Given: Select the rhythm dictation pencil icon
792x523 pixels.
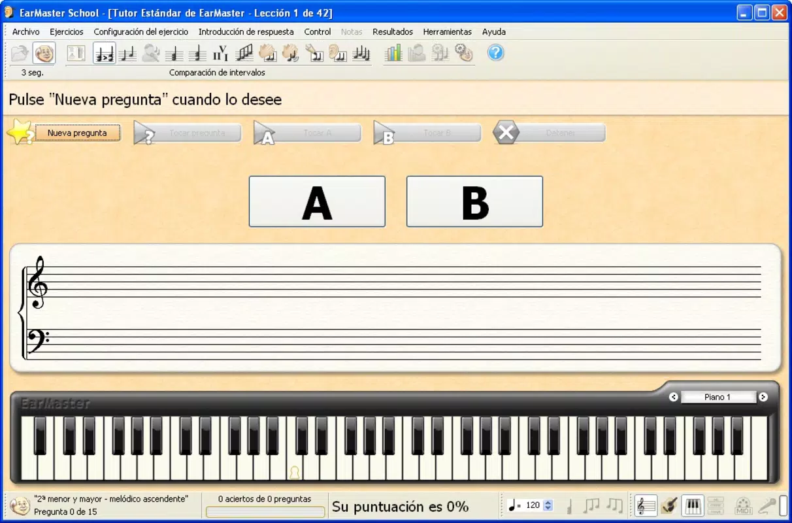Looking at the screenshot, I should tap(314, 53).
